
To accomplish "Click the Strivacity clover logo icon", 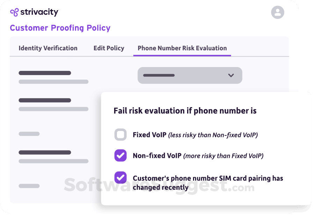I will click(x=14, y=12).
